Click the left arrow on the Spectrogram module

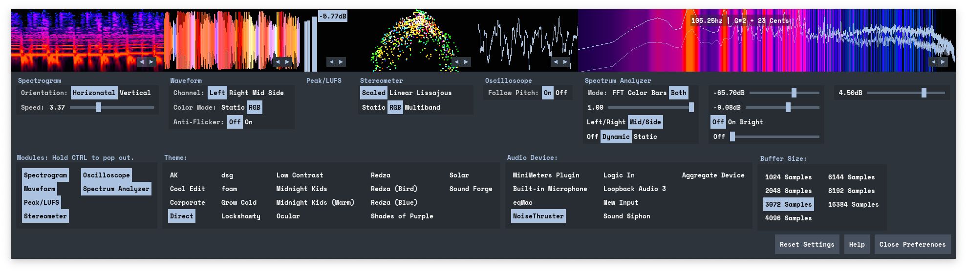pyautogui.click(x=142, y=62)
